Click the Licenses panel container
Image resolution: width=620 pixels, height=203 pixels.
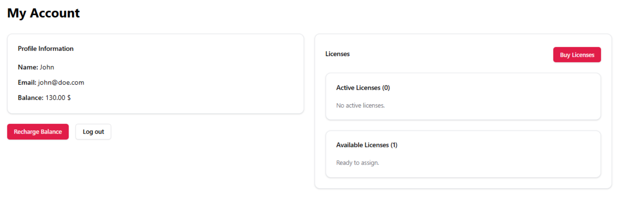pyautogui.click(x=463, y=111)
